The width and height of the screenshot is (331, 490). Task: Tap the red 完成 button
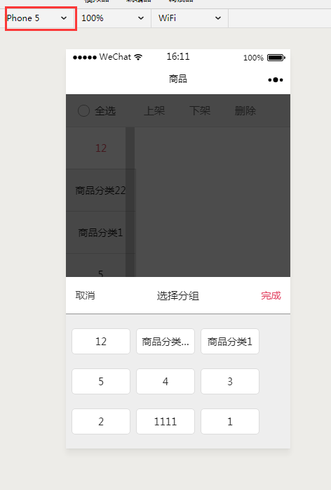pyautogui.click(x=271, y=295)
